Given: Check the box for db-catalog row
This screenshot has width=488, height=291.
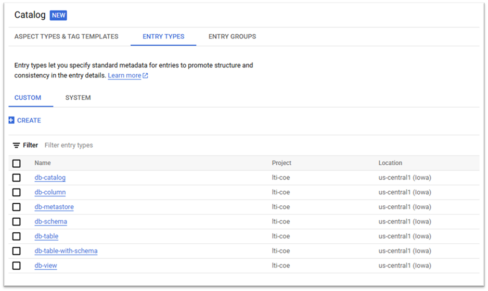Looking at the screenshot, I should (x=17, y=178).
